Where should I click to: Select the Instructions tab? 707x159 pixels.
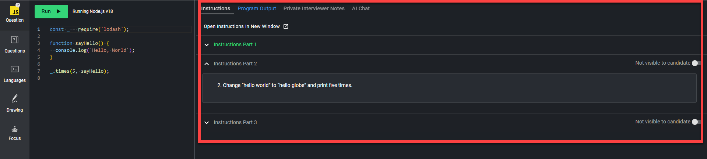point(215,8)
